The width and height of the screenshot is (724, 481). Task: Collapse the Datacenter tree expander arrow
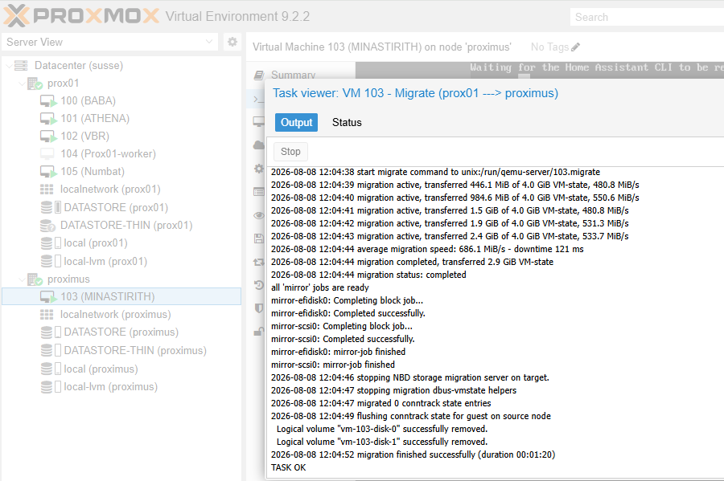click(x=9, y=65)
